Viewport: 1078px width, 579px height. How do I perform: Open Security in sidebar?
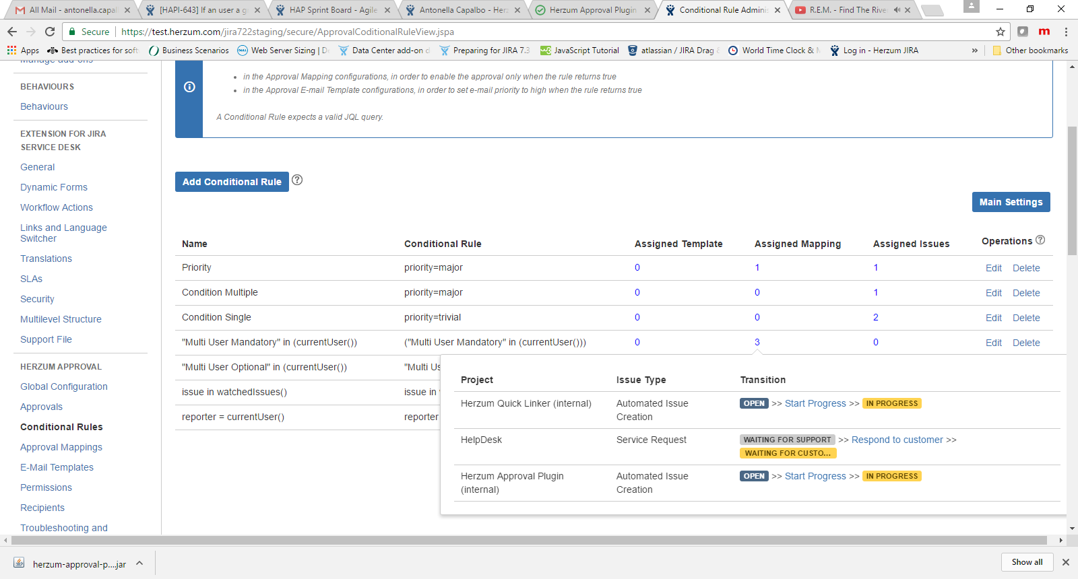point(37,299)
